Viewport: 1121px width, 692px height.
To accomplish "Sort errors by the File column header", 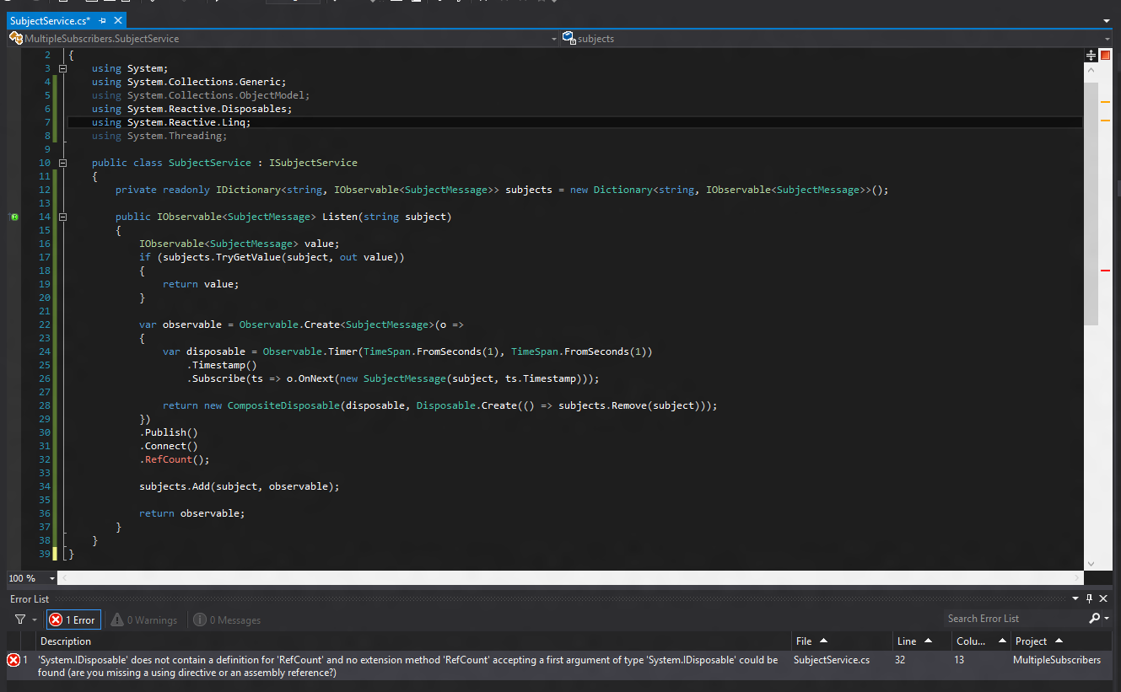I will coord(804,641).
